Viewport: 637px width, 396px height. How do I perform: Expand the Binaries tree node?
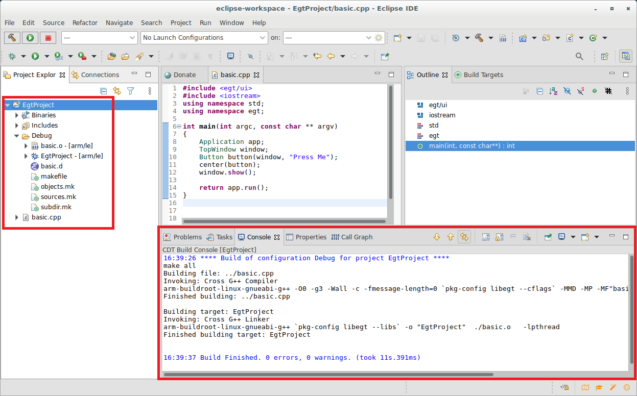[17, 115]
